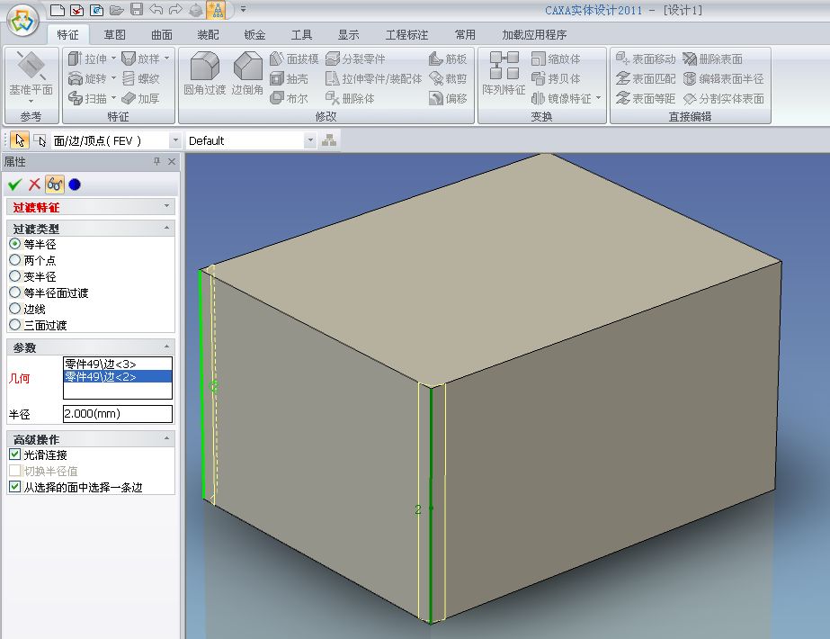Switch to the 草图 ribbon tab
The image size is (830, 639).
(x=114, y=35)
